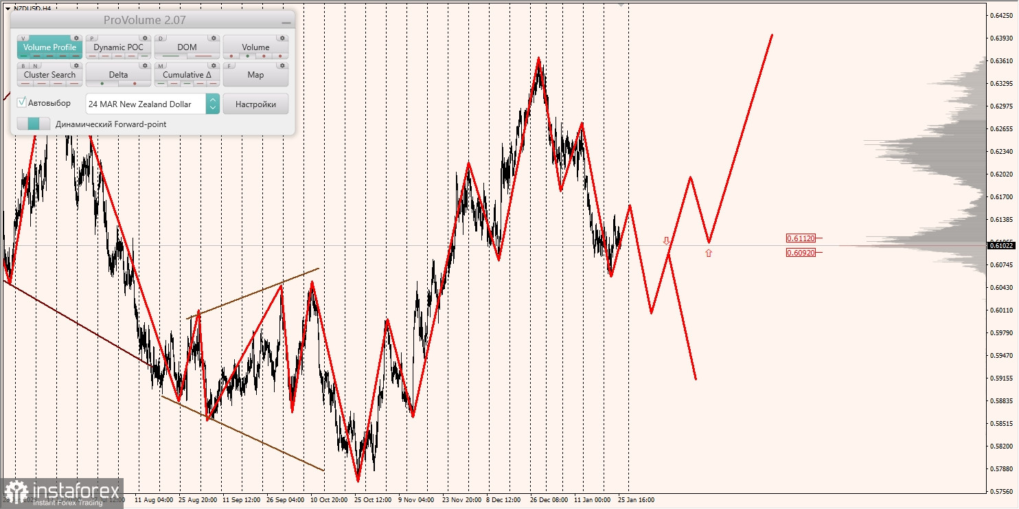Viewport: 1019px width, 509px height.
Task: Open Map gear settings icon
Action: pyautogui.click(x=282, y=65)
